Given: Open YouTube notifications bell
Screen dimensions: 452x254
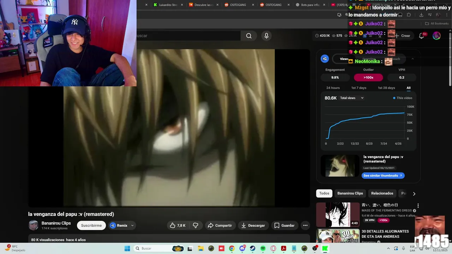Looking at the screenshot, I should [x=421, y=36].
